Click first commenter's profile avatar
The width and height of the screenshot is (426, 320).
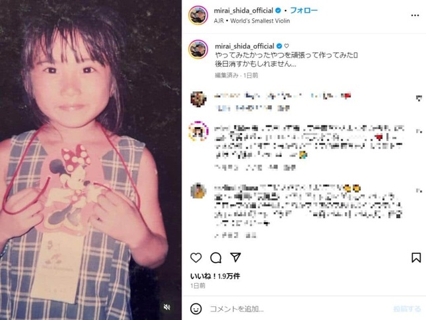pos(198,99)
